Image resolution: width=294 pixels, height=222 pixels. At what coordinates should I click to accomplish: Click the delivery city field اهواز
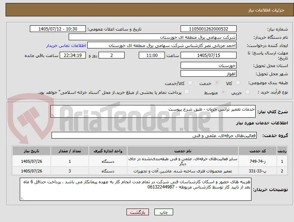(x=209, y=73)
